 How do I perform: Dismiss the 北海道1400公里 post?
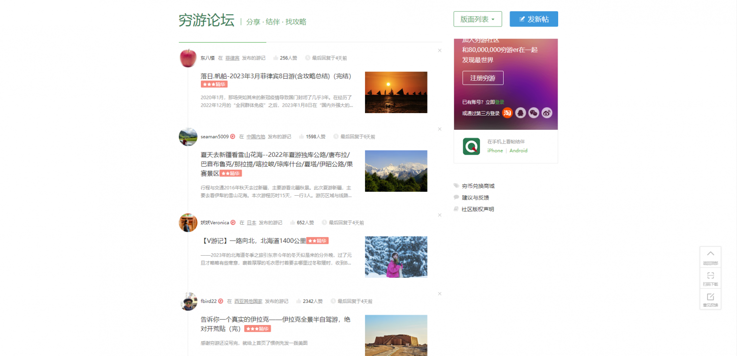[440, 215]
